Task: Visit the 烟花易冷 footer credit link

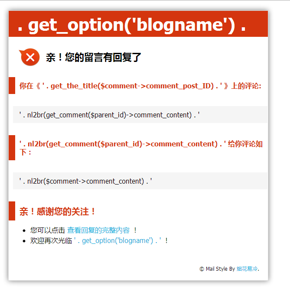Action: 247,269
